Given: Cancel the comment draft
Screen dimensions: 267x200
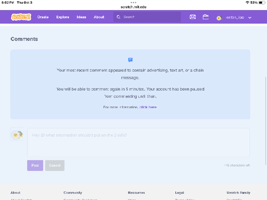Looking at the screenshot, I should (55, 166).
